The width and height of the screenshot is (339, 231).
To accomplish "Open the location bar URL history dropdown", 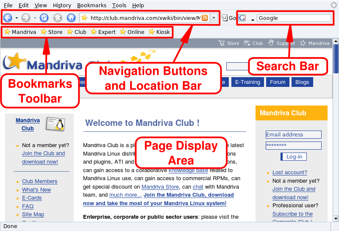I will 214,18.
